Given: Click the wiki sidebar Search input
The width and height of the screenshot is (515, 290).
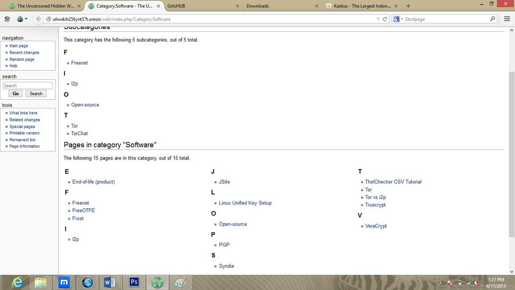Looking at the screenshot, I should pyautogui.click(x=27, y=86).
